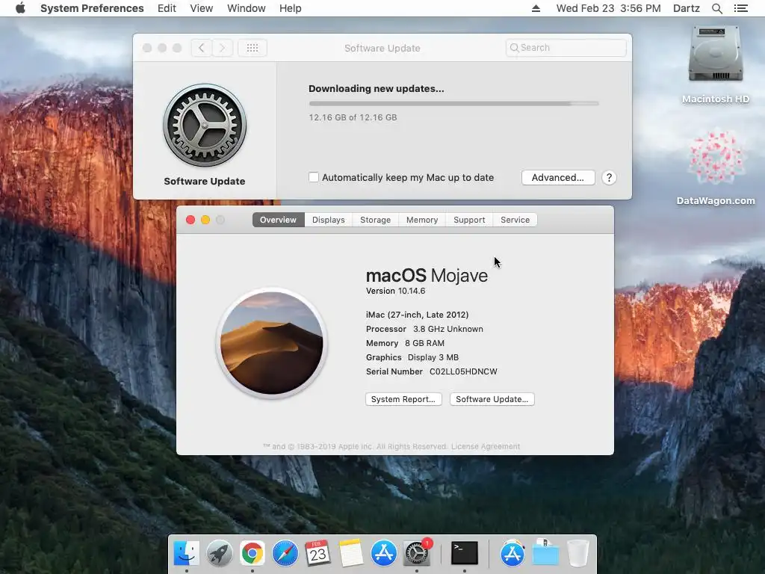Switch to the Displays tab
Screen dimensions: 765x574
[x=329, y=220]
